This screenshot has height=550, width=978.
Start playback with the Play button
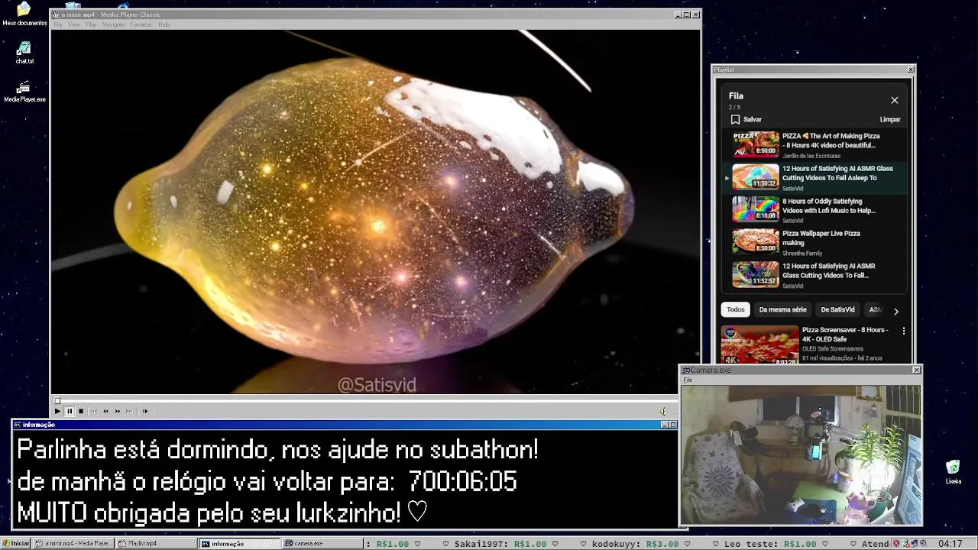click(x=57, y=411)
